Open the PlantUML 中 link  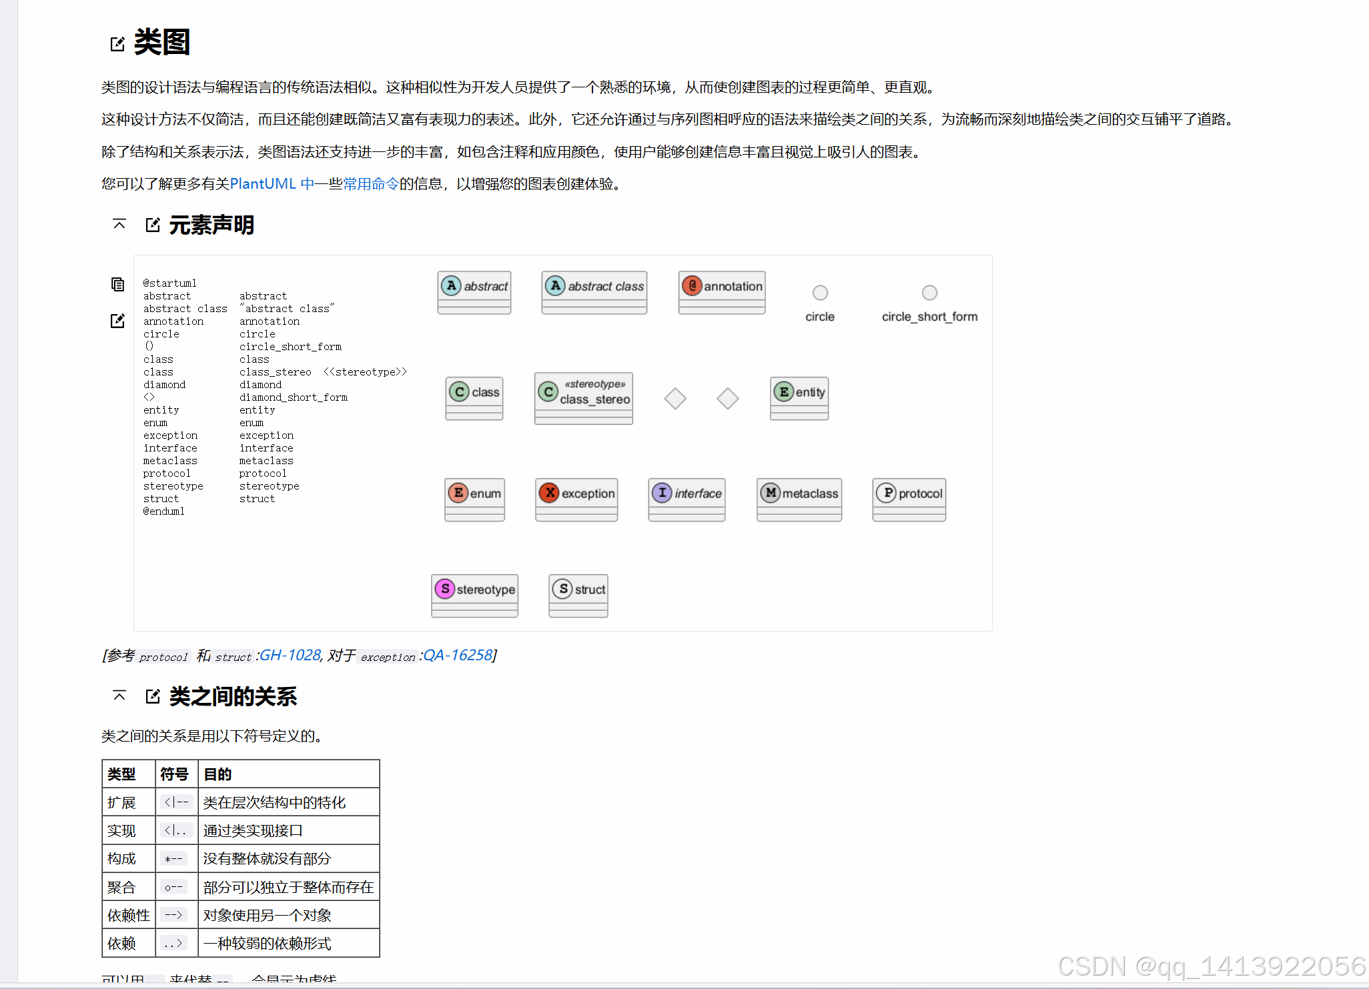[272, 184]
